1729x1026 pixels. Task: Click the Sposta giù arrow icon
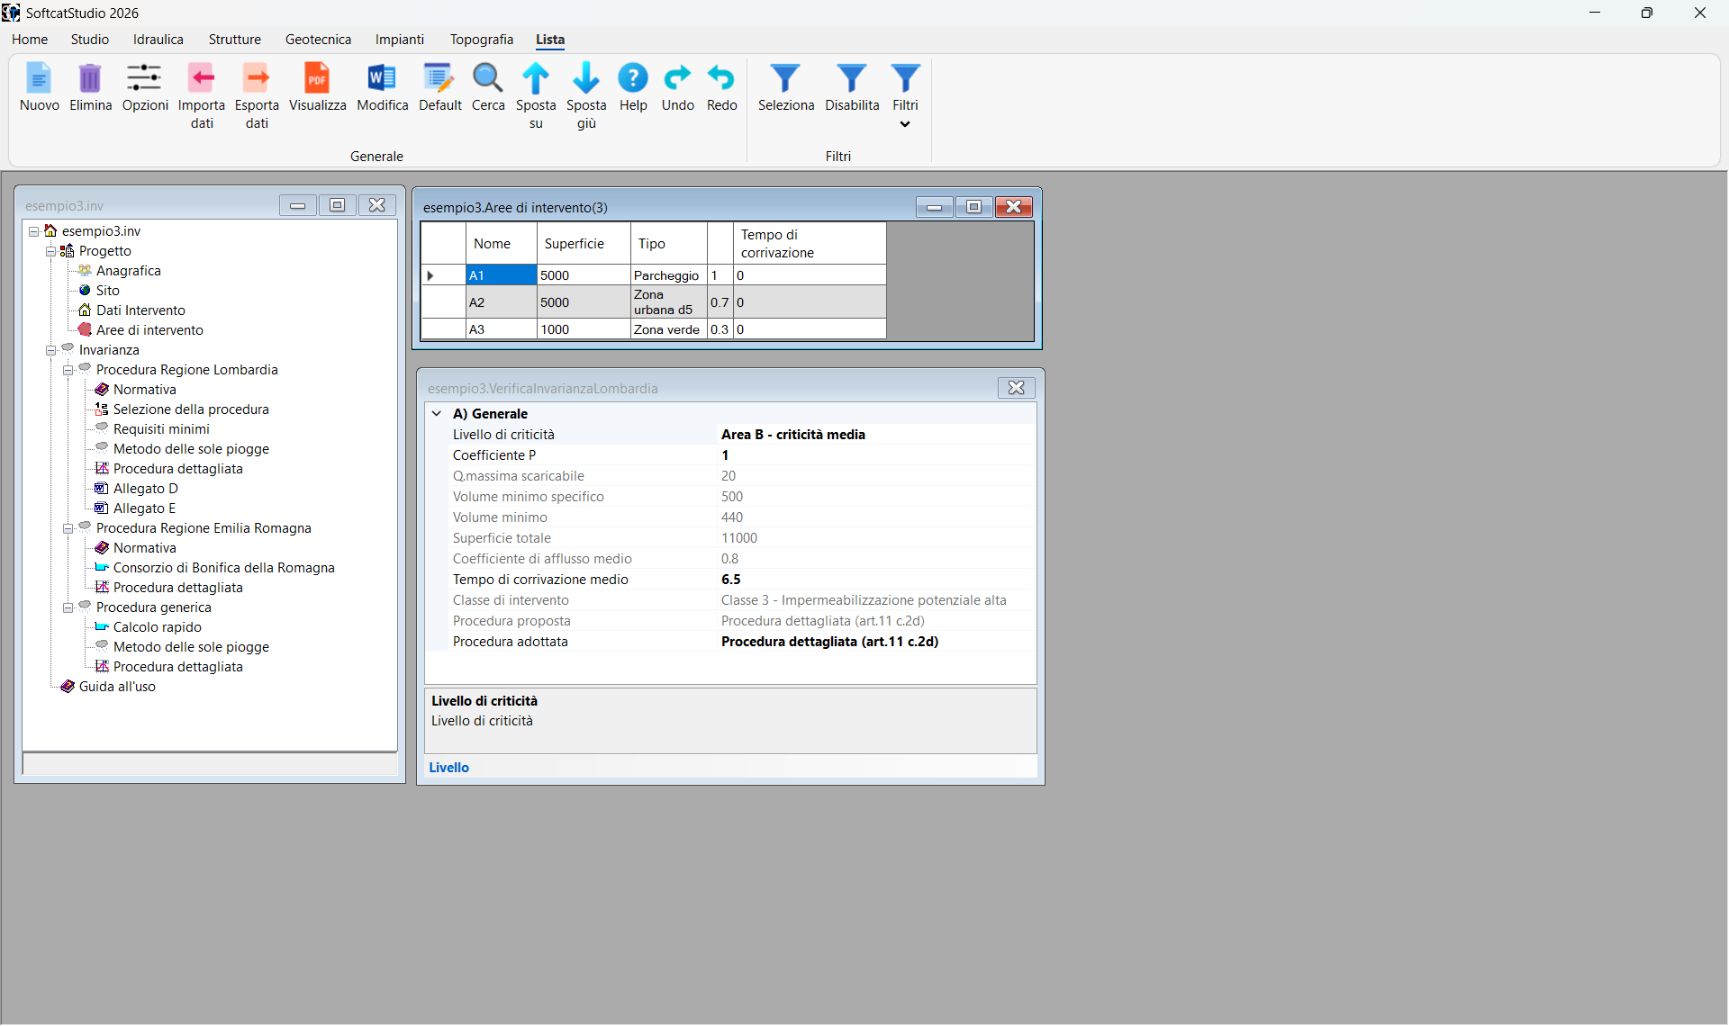click(586, 78)
